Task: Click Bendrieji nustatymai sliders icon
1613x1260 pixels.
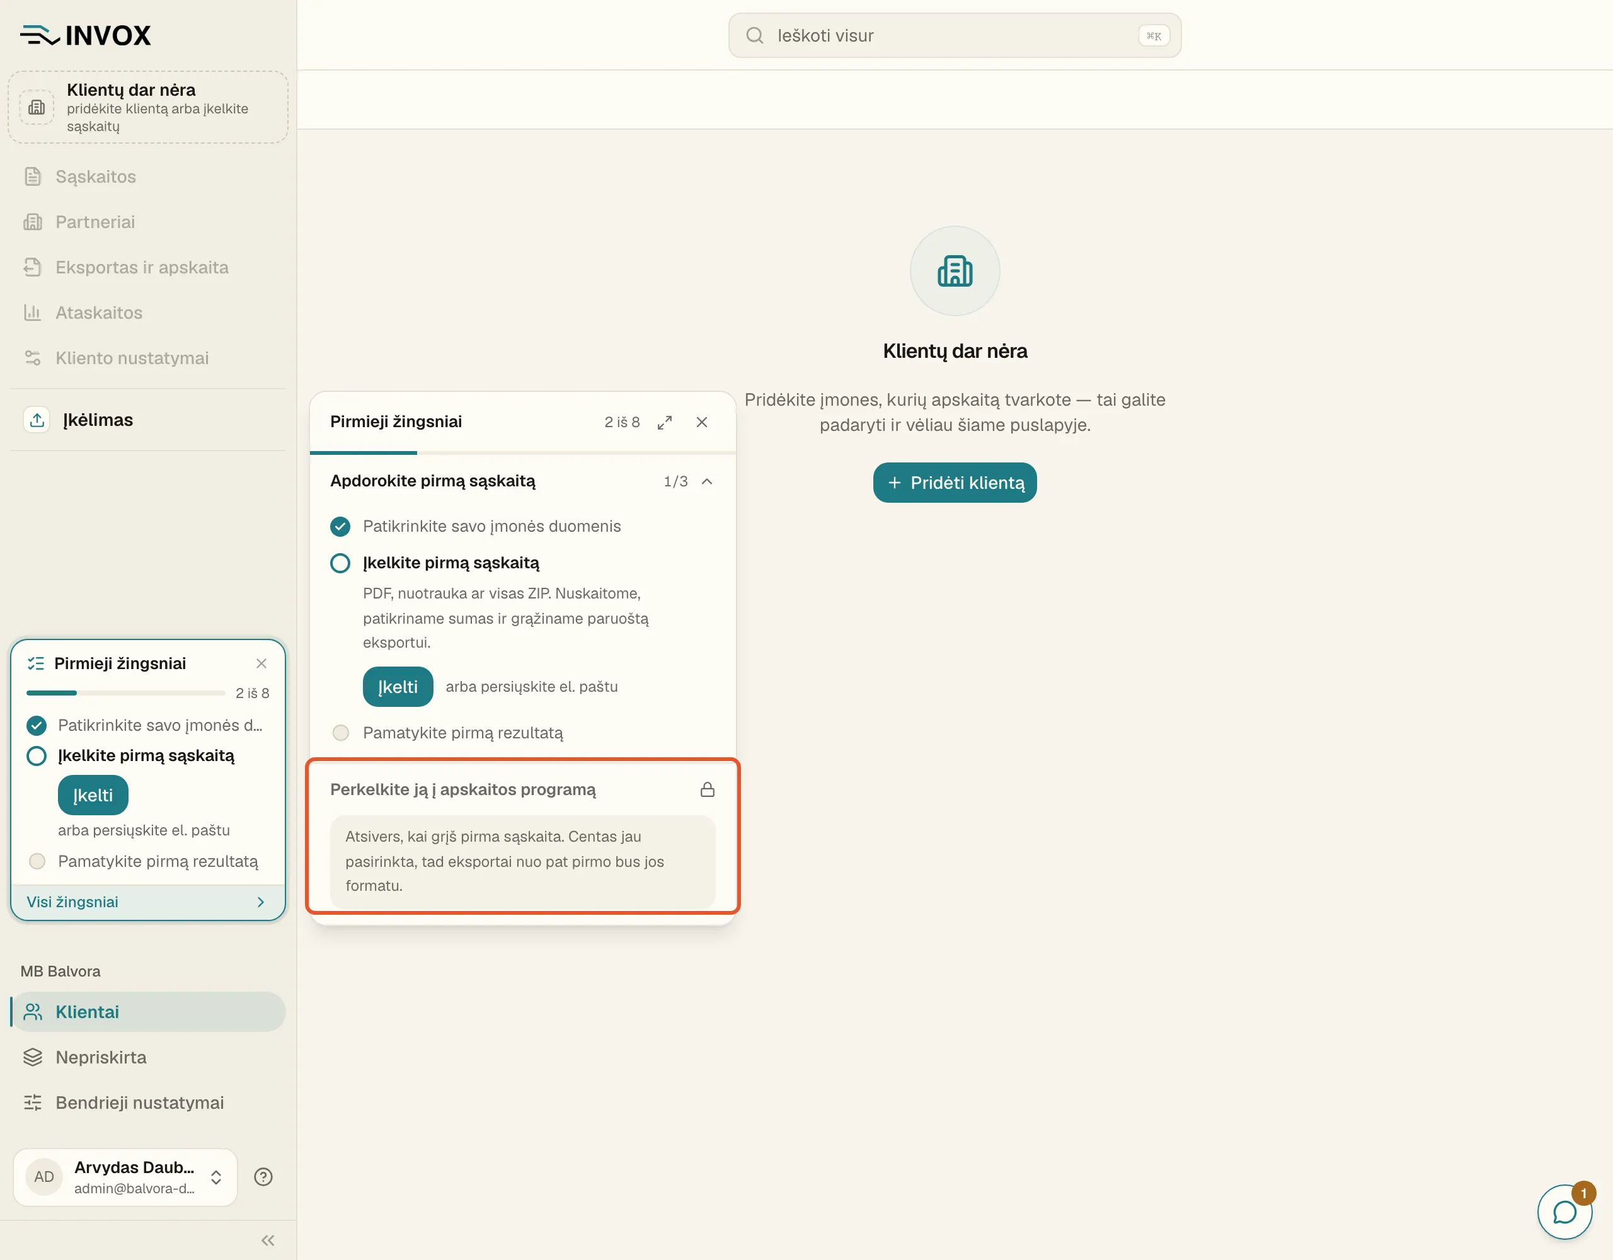Action: coord(33,1102)
